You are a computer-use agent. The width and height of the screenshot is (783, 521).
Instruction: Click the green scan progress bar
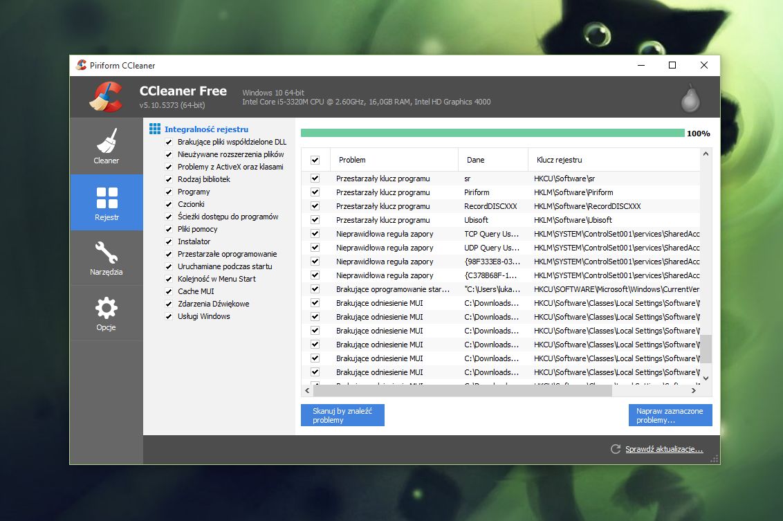(492, 133)
